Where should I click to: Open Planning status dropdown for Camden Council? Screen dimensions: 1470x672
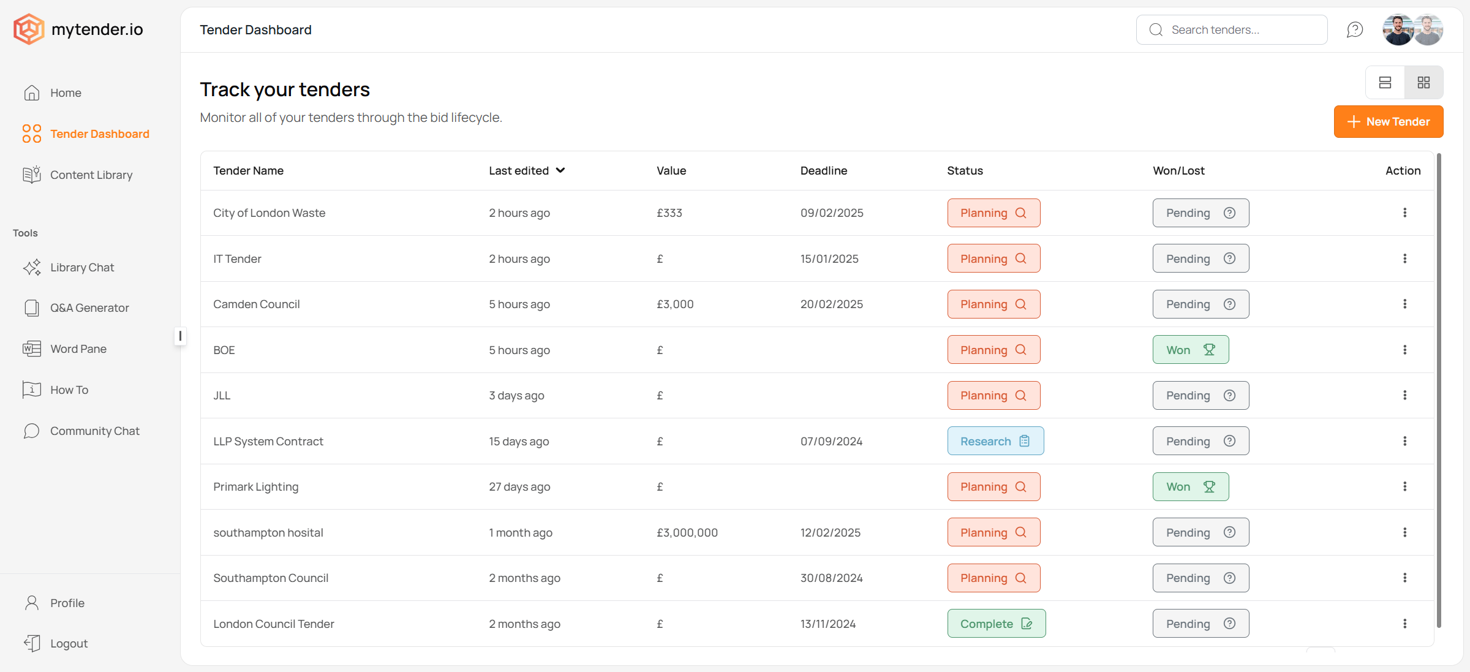coord(993,304)
